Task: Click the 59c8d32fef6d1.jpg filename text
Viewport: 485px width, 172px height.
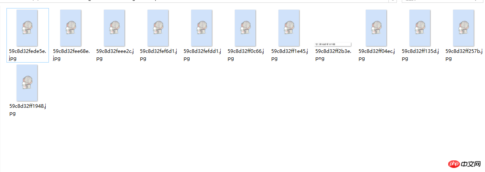Action: click(158, 55)
